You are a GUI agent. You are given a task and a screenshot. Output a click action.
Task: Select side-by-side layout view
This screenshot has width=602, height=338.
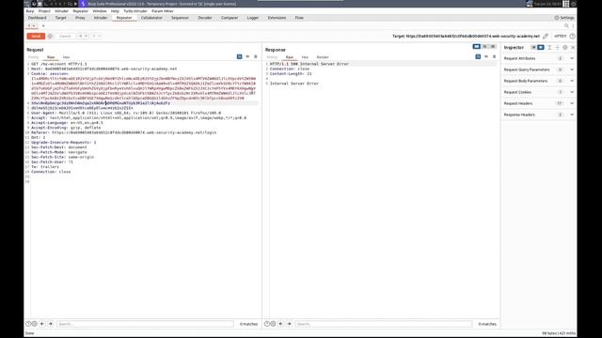coord(477,47)
